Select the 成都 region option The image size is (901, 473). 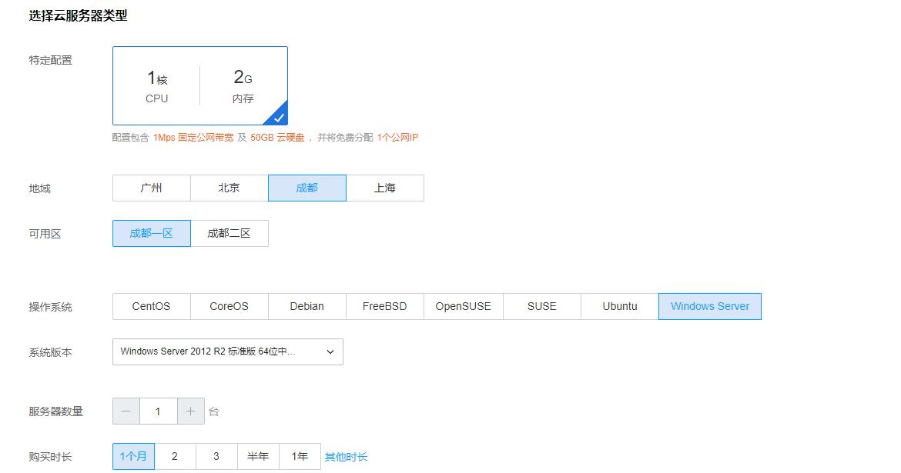(306, 188)
